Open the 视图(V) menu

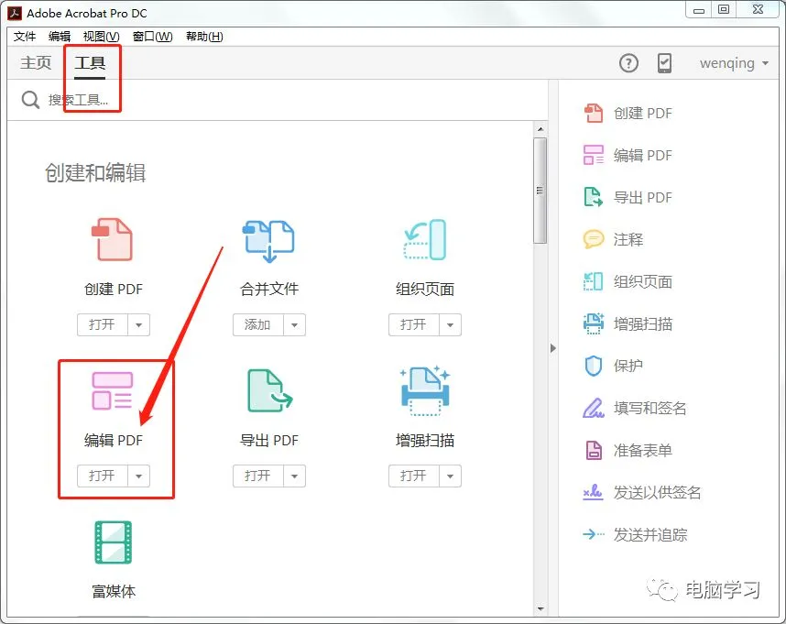click(x=102, y=37)
